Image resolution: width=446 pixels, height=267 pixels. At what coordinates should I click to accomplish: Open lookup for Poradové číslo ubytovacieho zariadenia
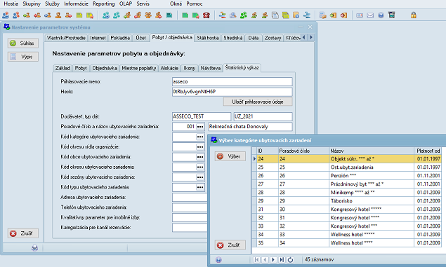point(200,127)
